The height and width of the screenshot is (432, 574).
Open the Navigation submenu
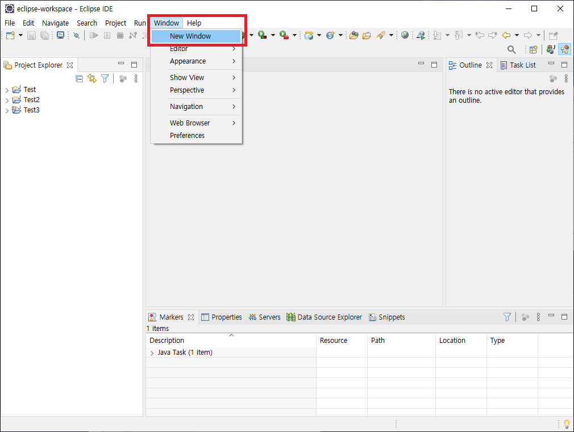click(196, 107)
